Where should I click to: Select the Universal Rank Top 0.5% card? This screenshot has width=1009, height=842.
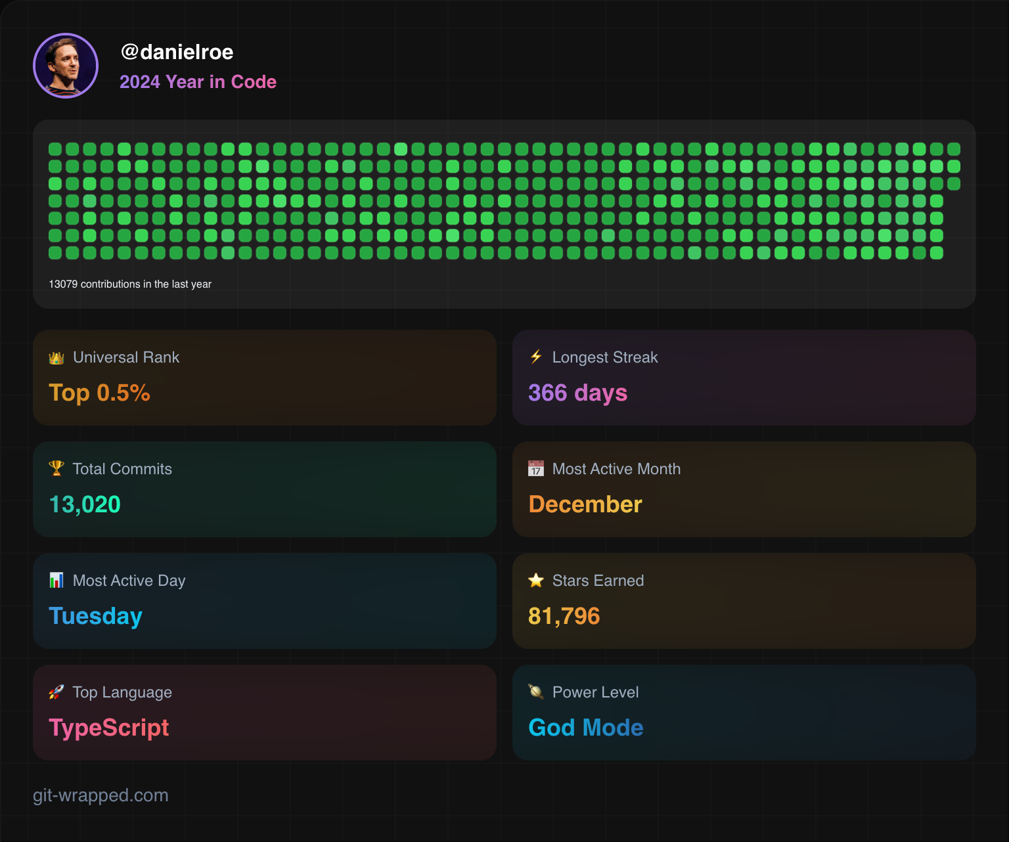point(265,378)
